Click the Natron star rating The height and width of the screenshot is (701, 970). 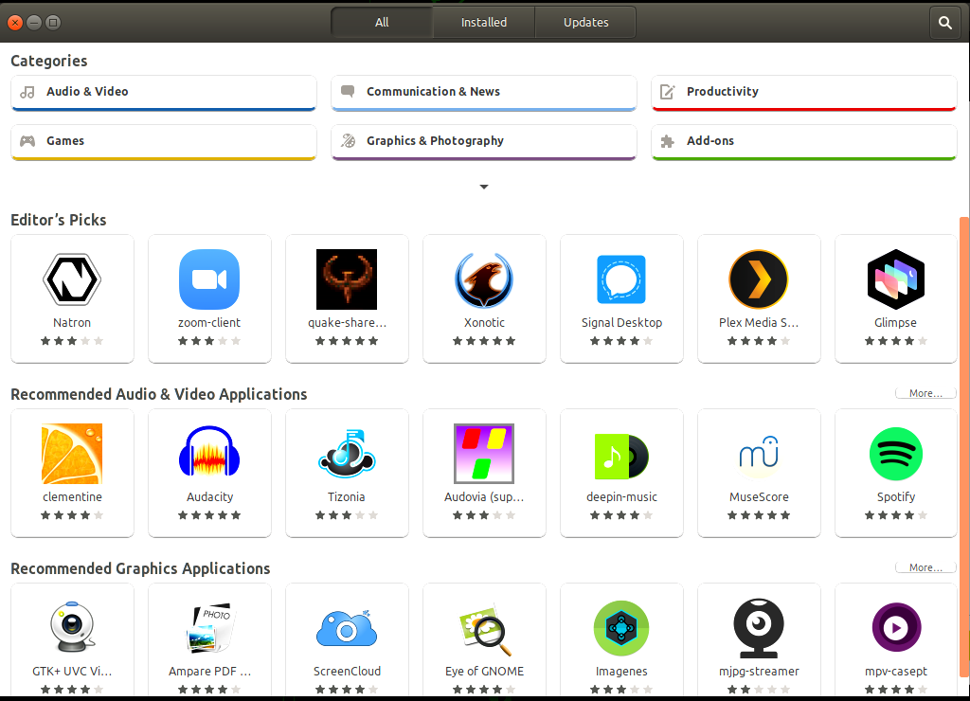(72, 341)
